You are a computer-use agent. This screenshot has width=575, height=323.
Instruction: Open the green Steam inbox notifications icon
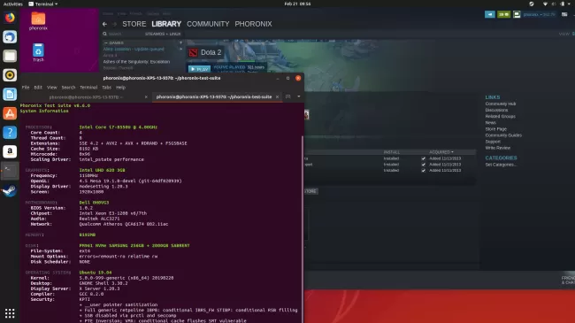coord(503,14)
